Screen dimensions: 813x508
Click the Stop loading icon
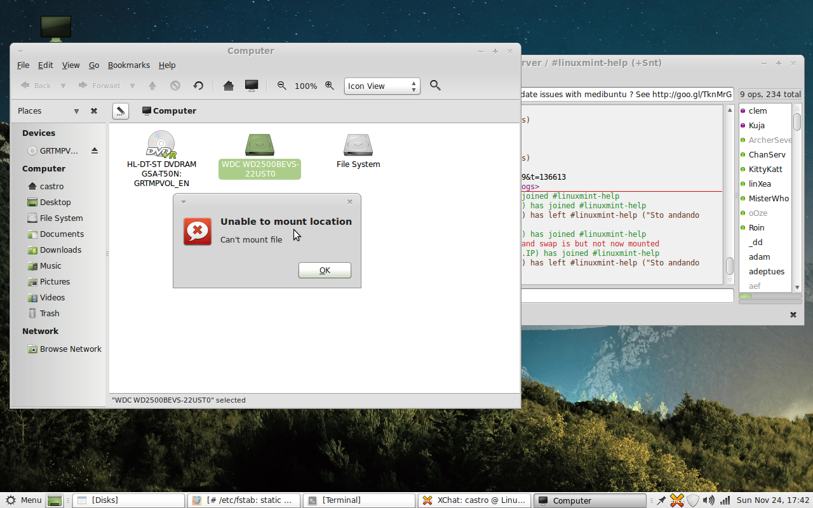(175, 86)
